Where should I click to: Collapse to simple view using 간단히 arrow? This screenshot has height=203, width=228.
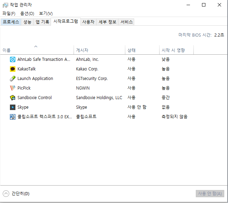(x=6, y=193)
